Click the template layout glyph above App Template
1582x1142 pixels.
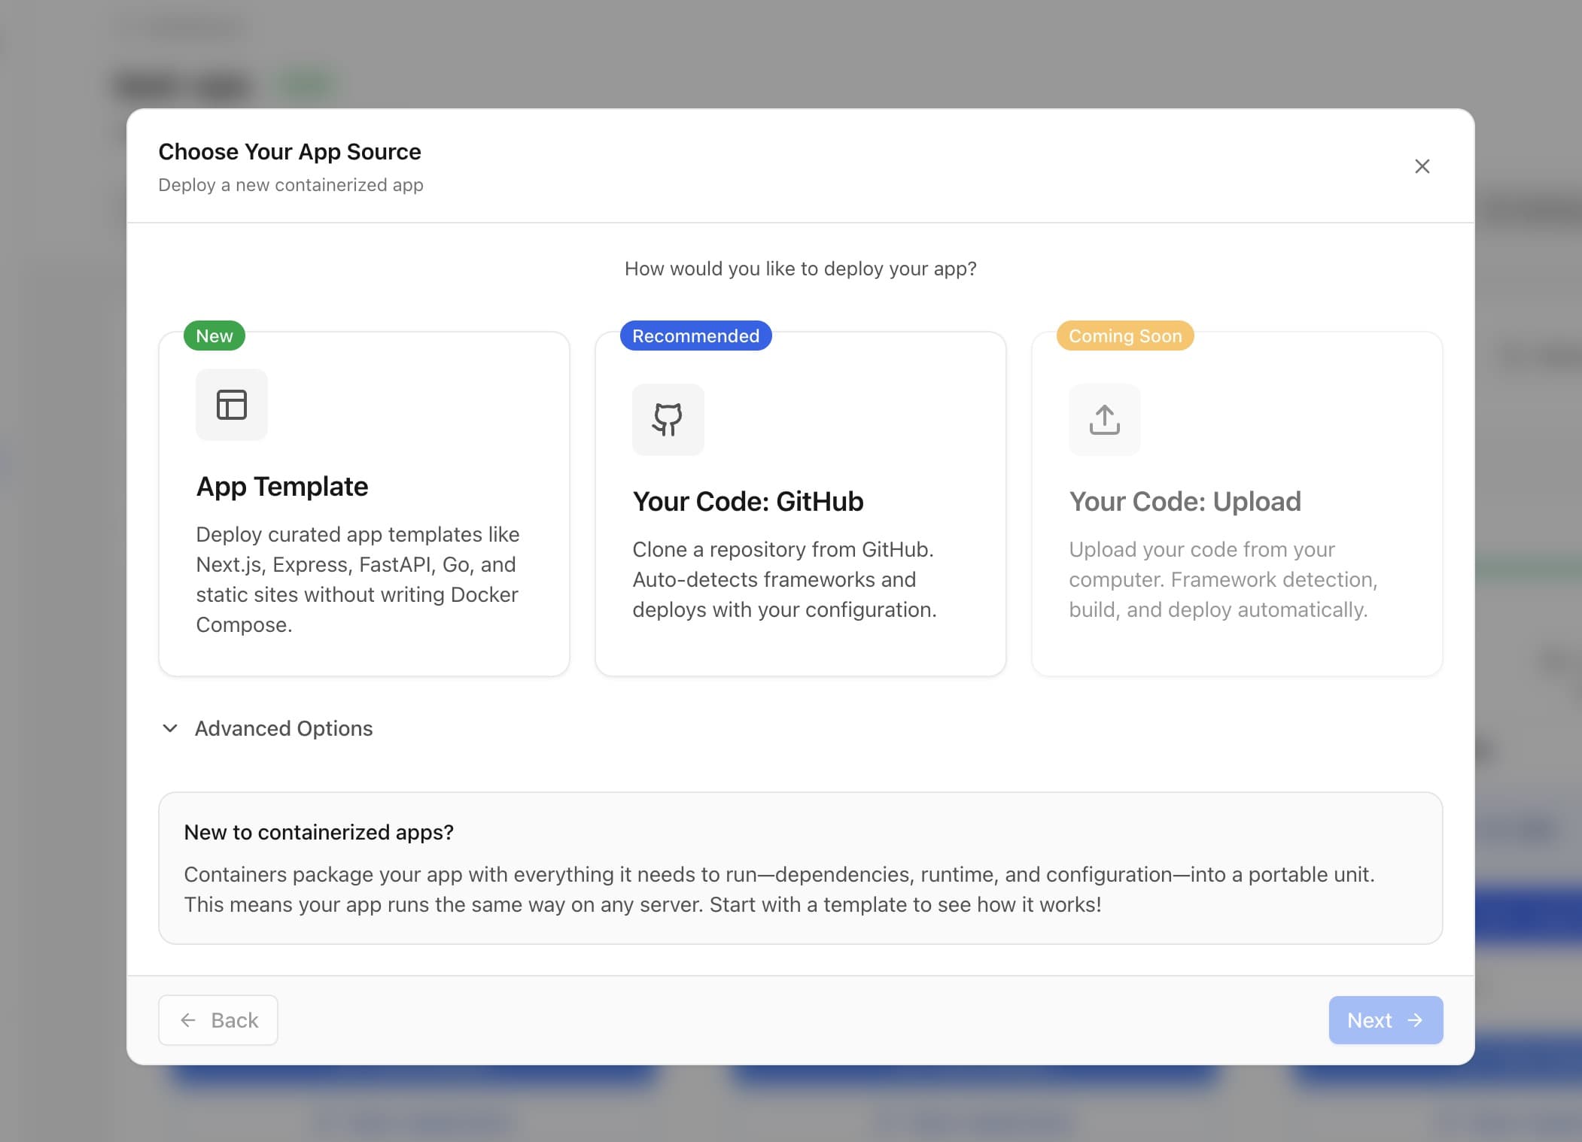(x=231, y=405)
